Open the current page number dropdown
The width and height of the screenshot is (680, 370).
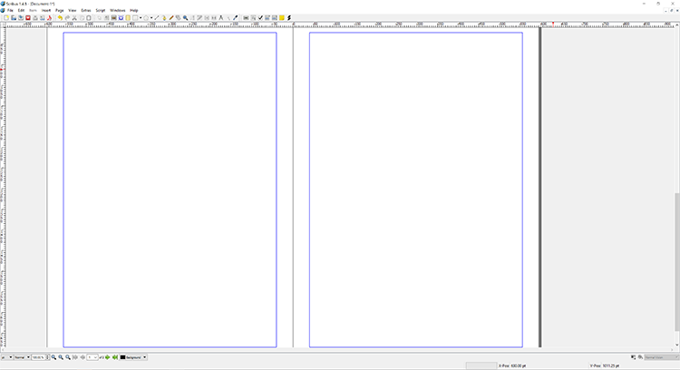coord(92,357)
